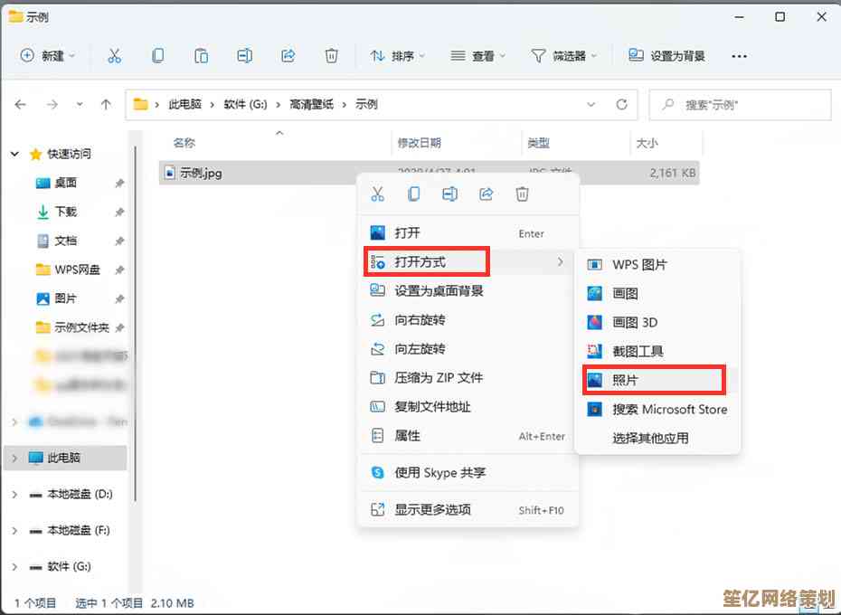Viewport: 841px width, 615px height.
Task: Click the refresh icon beside address bar
Action: (x=621, y=105)
